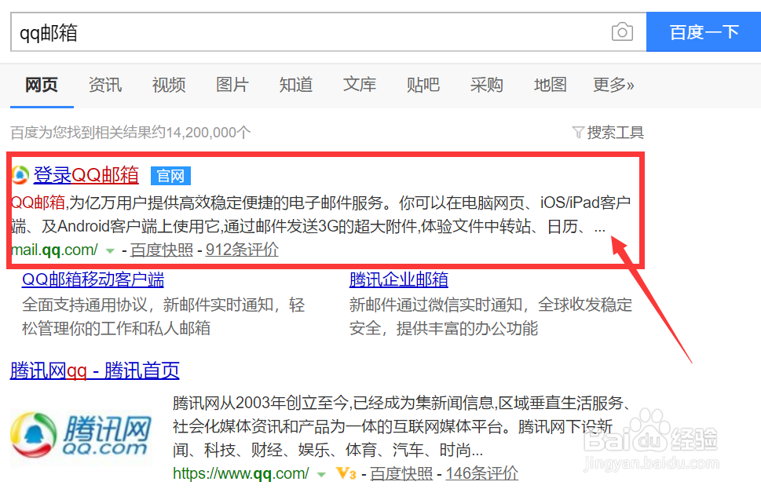Select the 采购 tab

487,85
